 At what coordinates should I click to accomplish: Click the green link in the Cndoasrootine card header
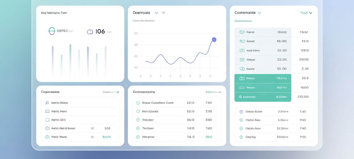[213, 92]
